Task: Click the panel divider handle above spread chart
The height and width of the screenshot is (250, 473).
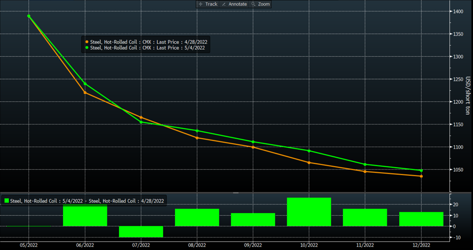Action: tap(236, 192)
